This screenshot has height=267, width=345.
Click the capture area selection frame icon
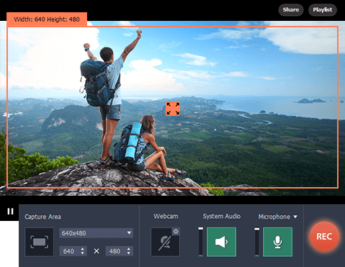pyautogui.click(x=39, y=242)
